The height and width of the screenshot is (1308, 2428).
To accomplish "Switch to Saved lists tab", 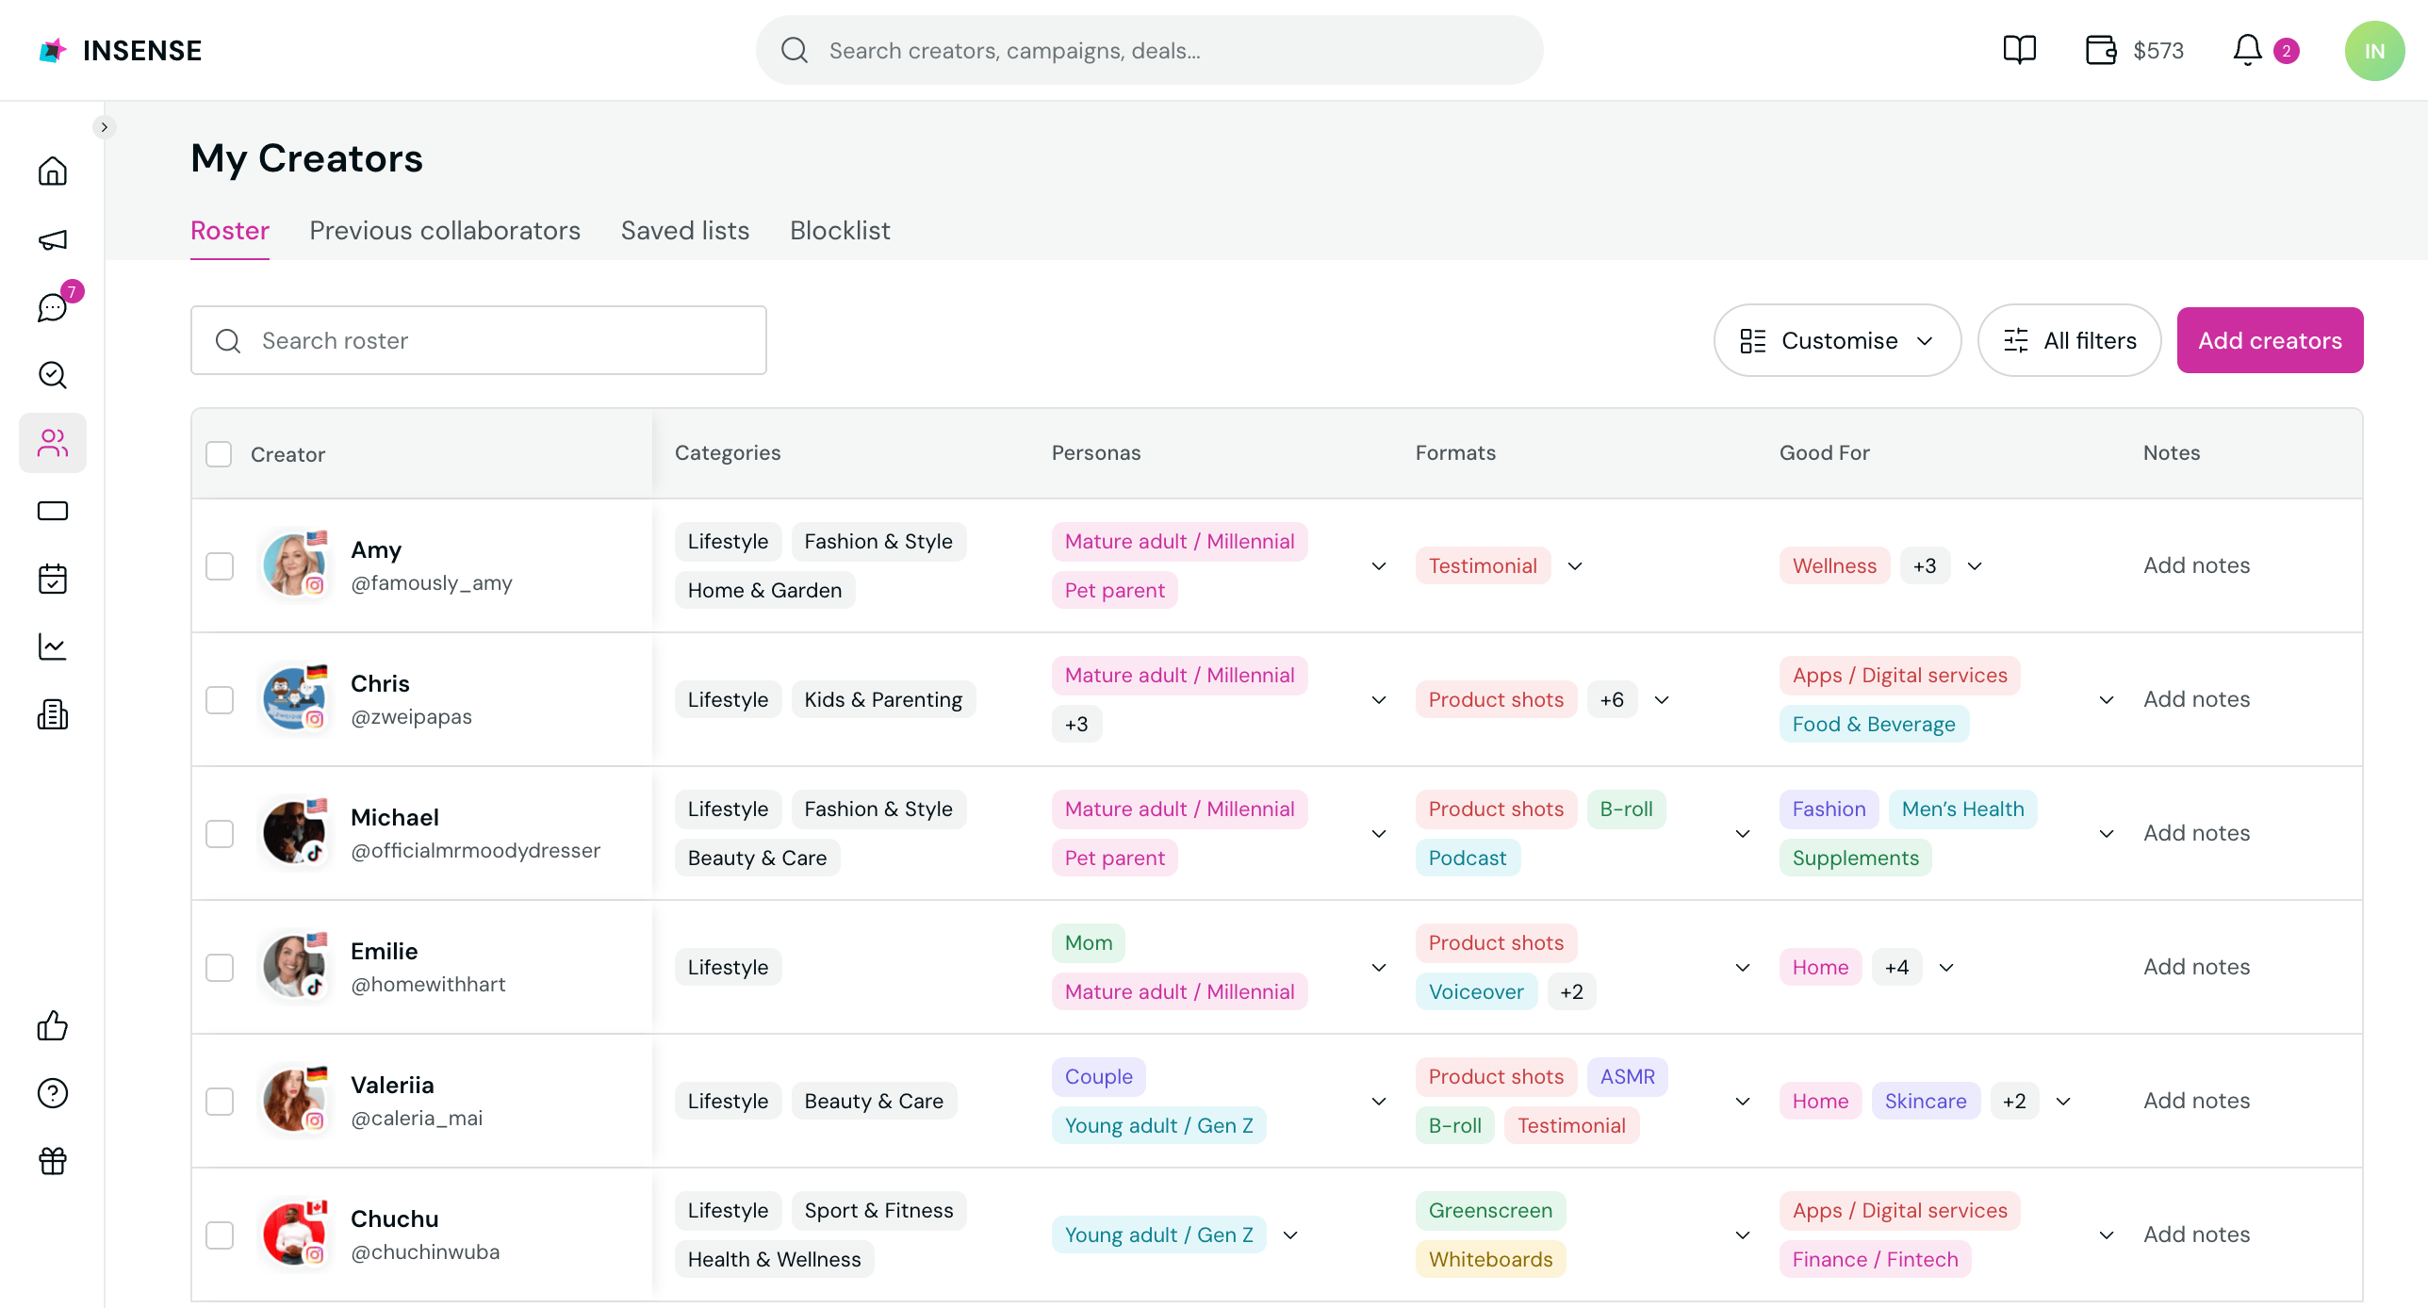I will (x=685, y=231).
